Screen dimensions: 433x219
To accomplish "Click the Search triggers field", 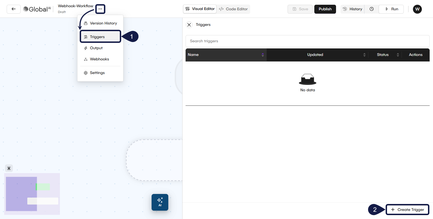I will pyautogui.click(x=307, y=41).
